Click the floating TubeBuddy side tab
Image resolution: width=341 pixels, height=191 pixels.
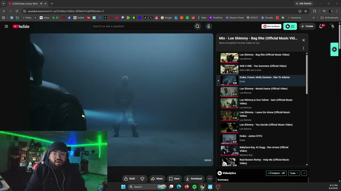334,49
